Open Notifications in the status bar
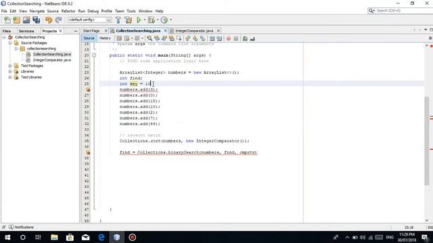This screenshot has height=243, width=433. tap(21, 227)
